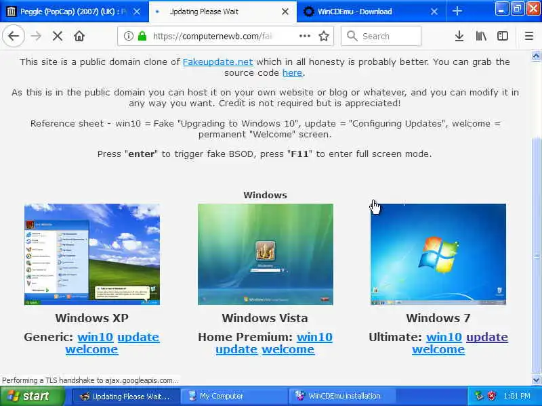This screenshot has width=542, height=406.
Task: Open Windows XP Generic win10 link
Action: (96, 337)
